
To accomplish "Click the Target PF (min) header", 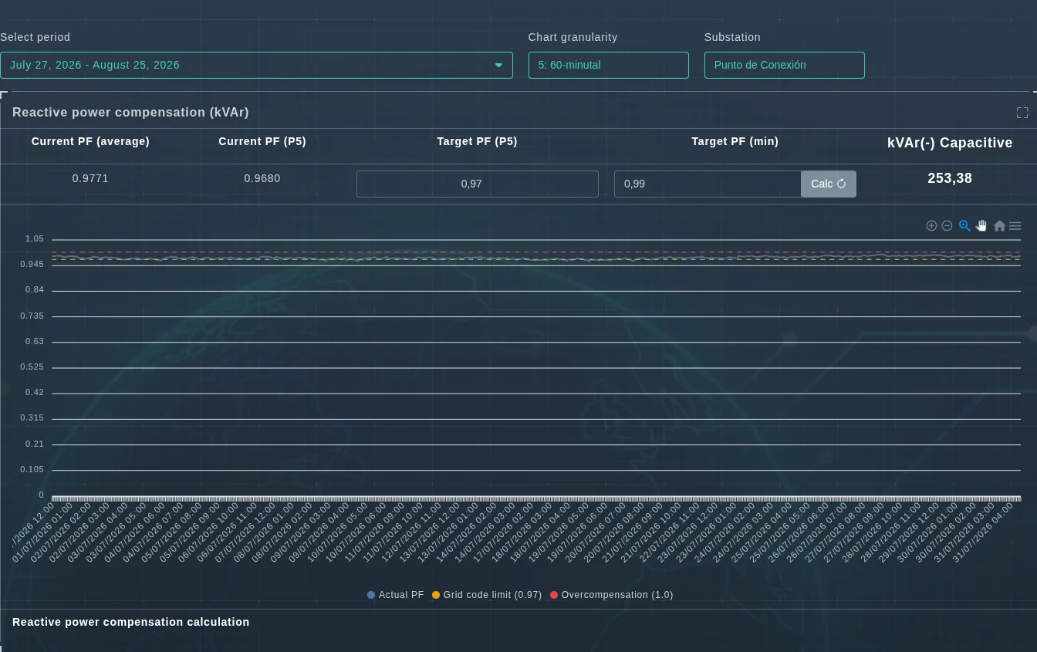I will coord(735,141).
